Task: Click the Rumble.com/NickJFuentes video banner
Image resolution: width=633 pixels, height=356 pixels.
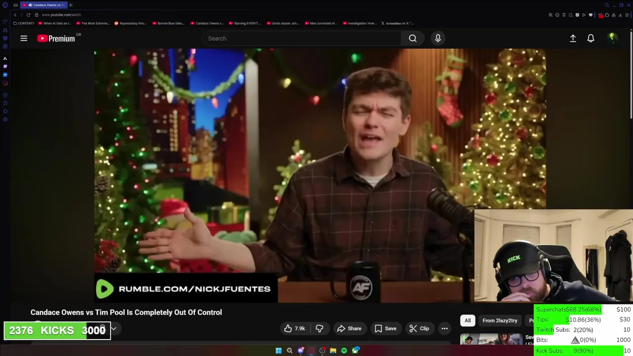Action: coord(185,289)
